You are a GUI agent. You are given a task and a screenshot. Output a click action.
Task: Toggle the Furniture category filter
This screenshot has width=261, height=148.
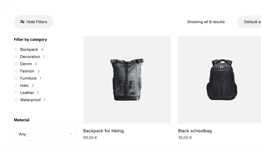[x=16, y=78]
